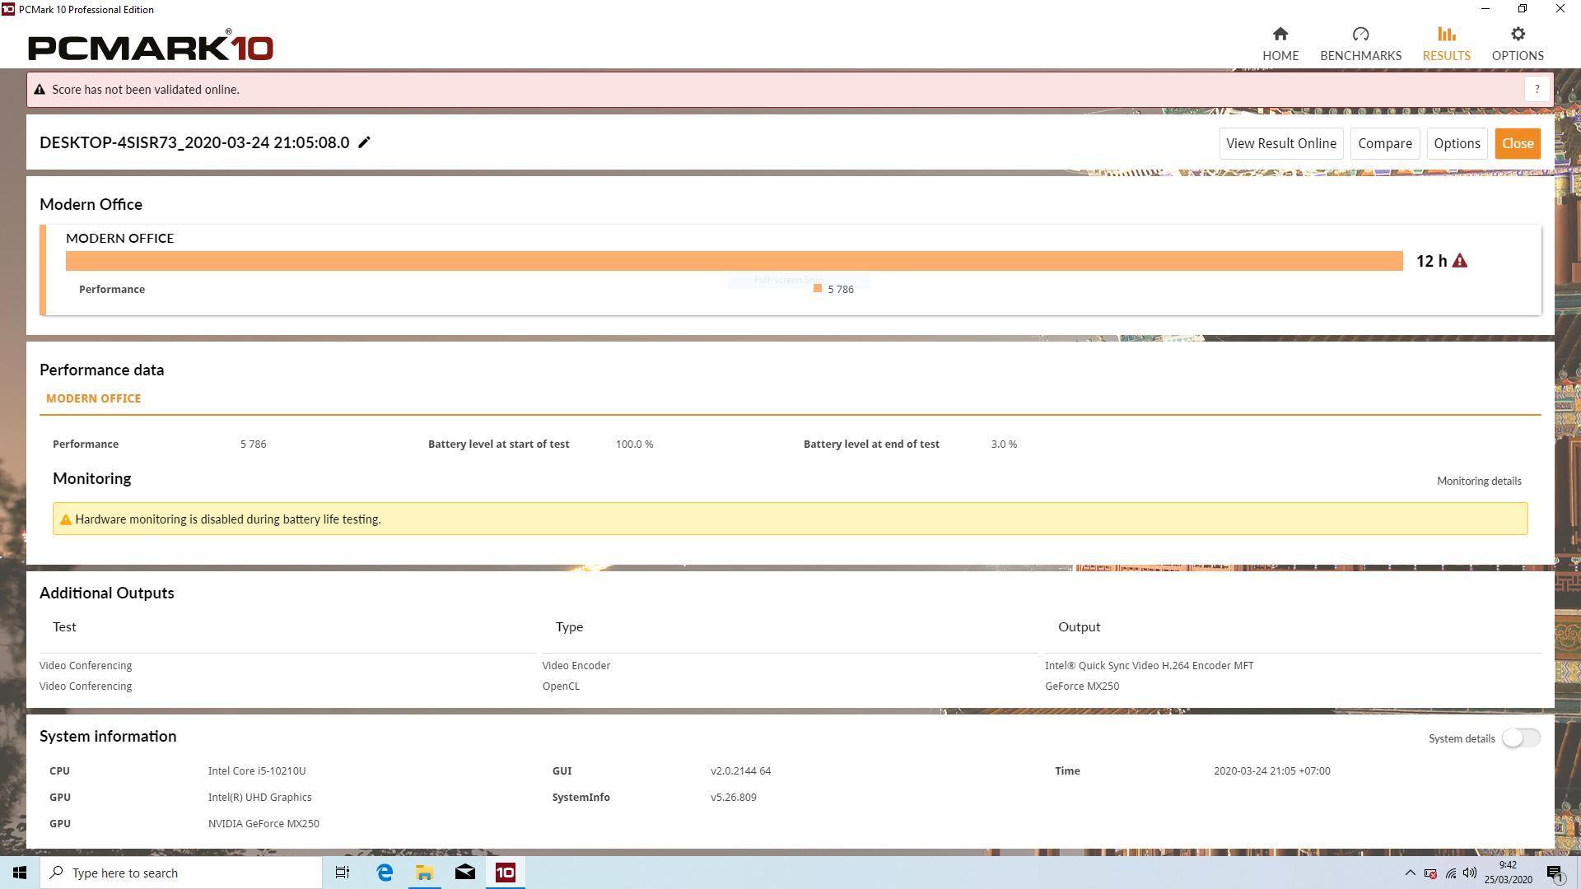Open result Options button
Screen dimensions: 1581x889
pos(1456,143)
